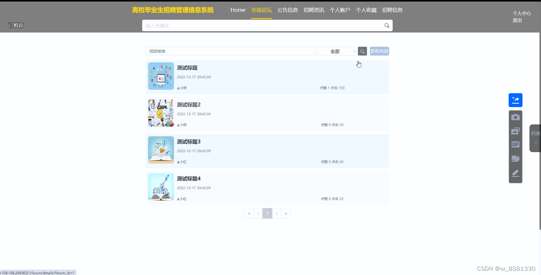The width and height of the screenshot is (541, 275).
Task: Click the GIF recording icon
Action: (x=516, y=144)
